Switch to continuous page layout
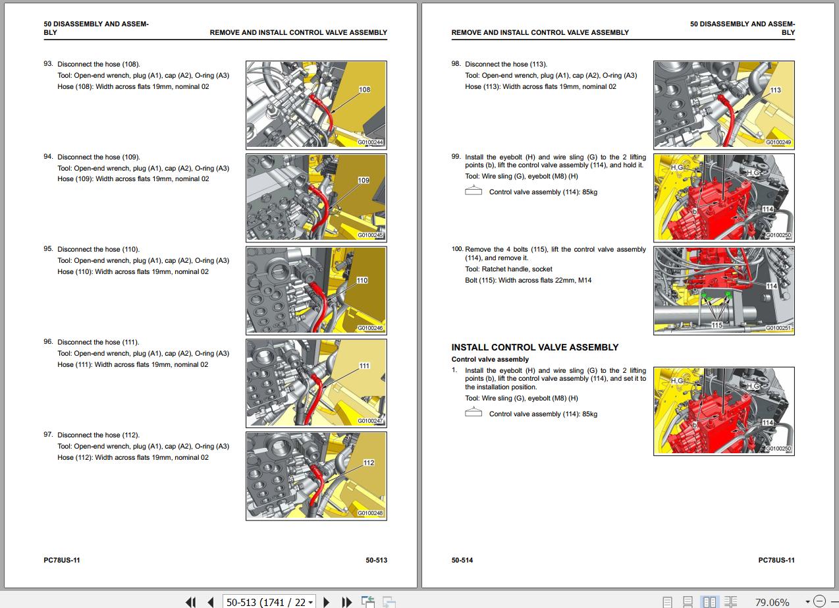839x608 pixels. [x=688, y=601]
